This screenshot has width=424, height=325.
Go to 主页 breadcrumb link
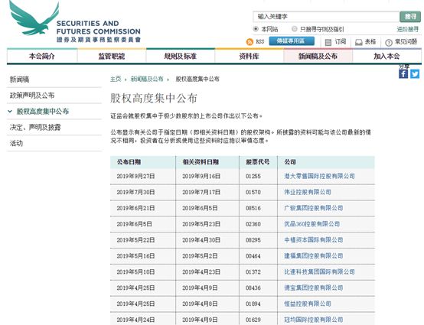(x=116, y=79)
